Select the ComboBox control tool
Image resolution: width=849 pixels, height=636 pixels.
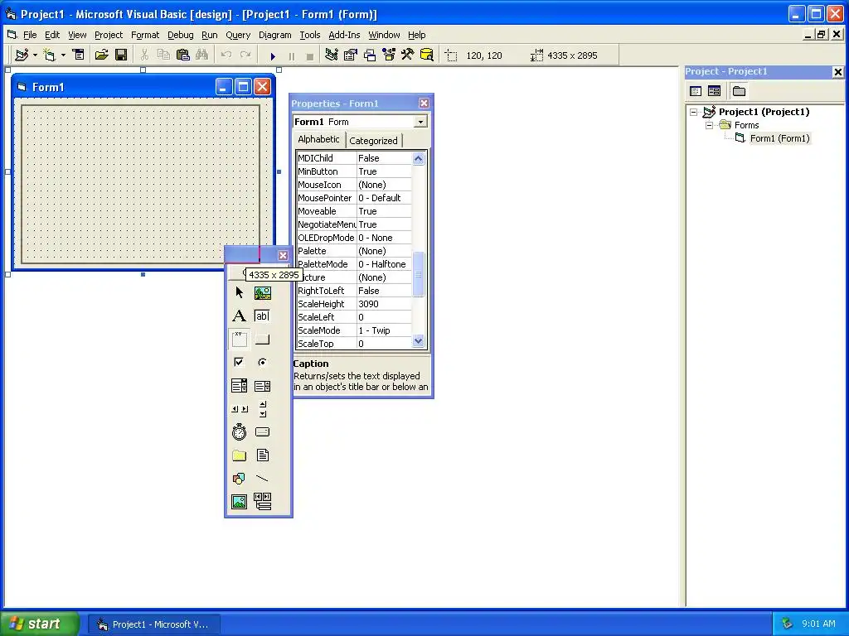coord(239,386)
